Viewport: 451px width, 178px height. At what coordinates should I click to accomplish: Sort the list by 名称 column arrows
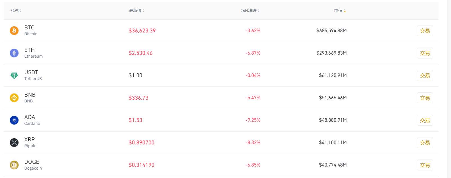coord(21,11)
